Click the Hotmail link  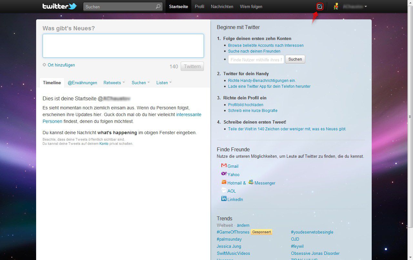(x=235, y=183)
